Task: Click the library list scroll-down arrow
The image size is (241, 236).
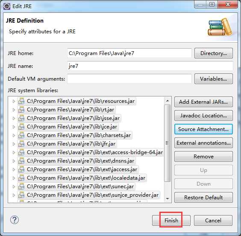Action: (x=168, y=199)
